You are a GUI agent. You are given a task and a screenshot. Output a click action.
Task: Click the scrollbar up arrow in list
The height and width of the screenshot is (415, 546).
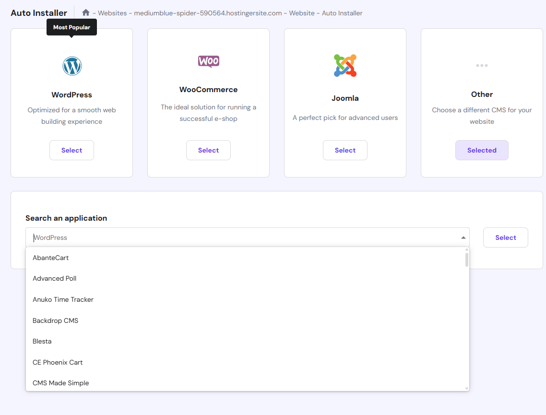pos(467,249)
